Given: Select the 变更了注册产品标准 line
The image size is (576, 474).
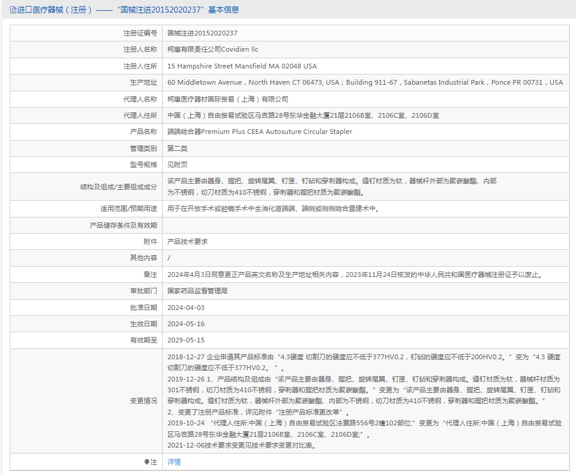Looking at the screenshot, I should click(x=259, y=412).
